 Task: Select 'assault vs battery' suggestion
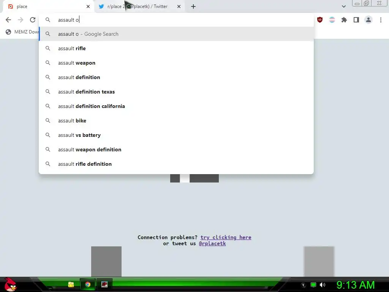(176, 135)
